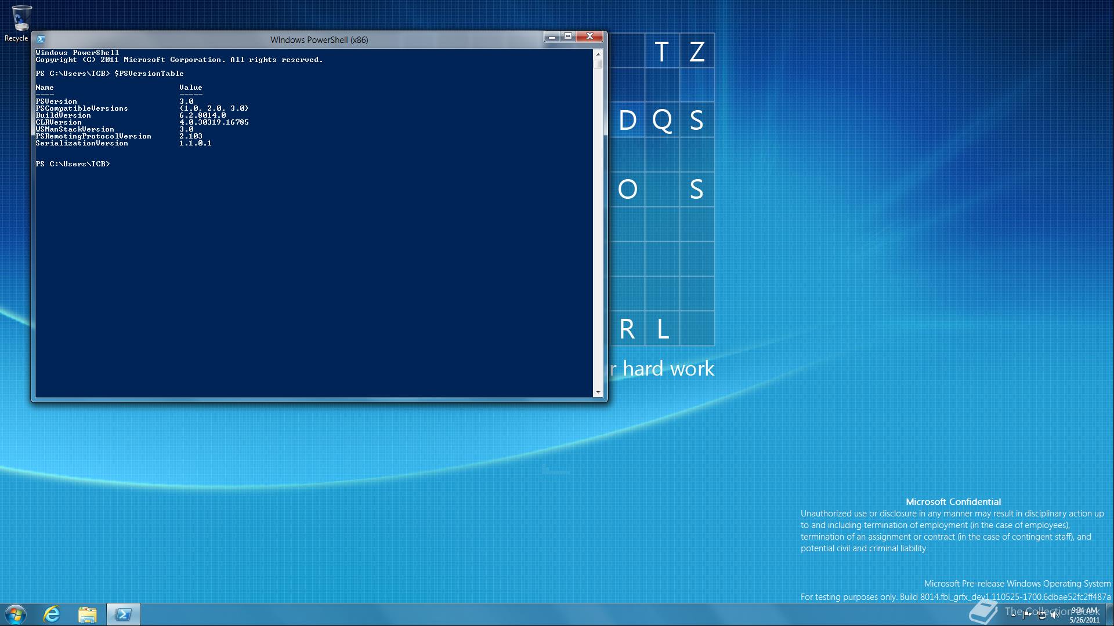Open Windows Explorer from the taskbar

point(88,614)
